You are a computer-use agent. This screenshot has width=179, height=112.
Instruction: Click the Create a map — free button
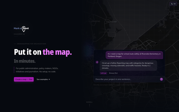click(x=24, y=79)
